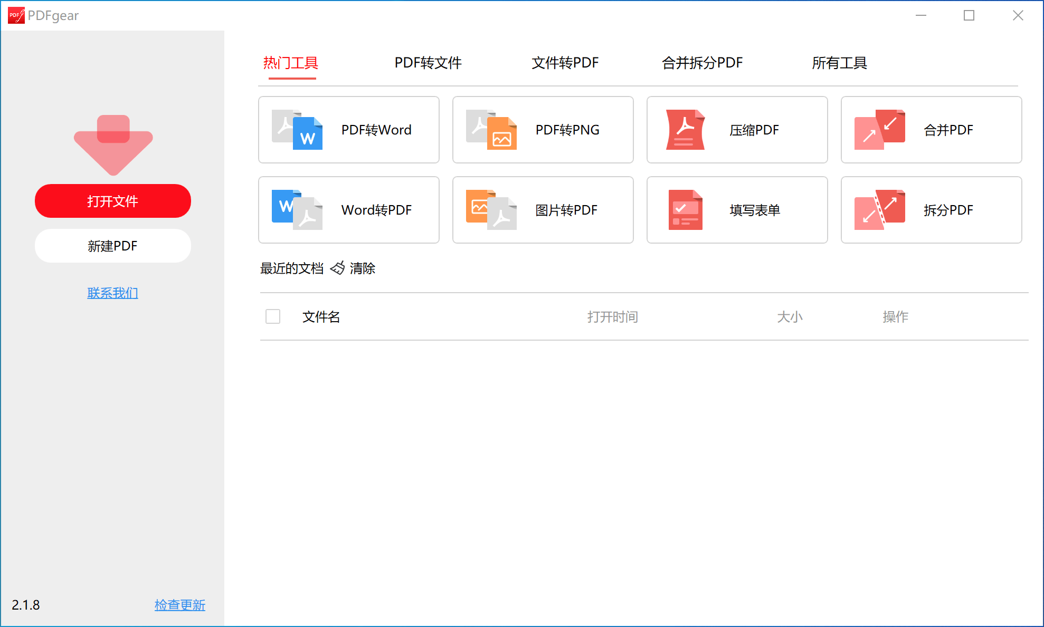Viewport: 1044px width, 627px height.
Task: Open the 拆分PDF tool
Action: (x=931, y=210)
